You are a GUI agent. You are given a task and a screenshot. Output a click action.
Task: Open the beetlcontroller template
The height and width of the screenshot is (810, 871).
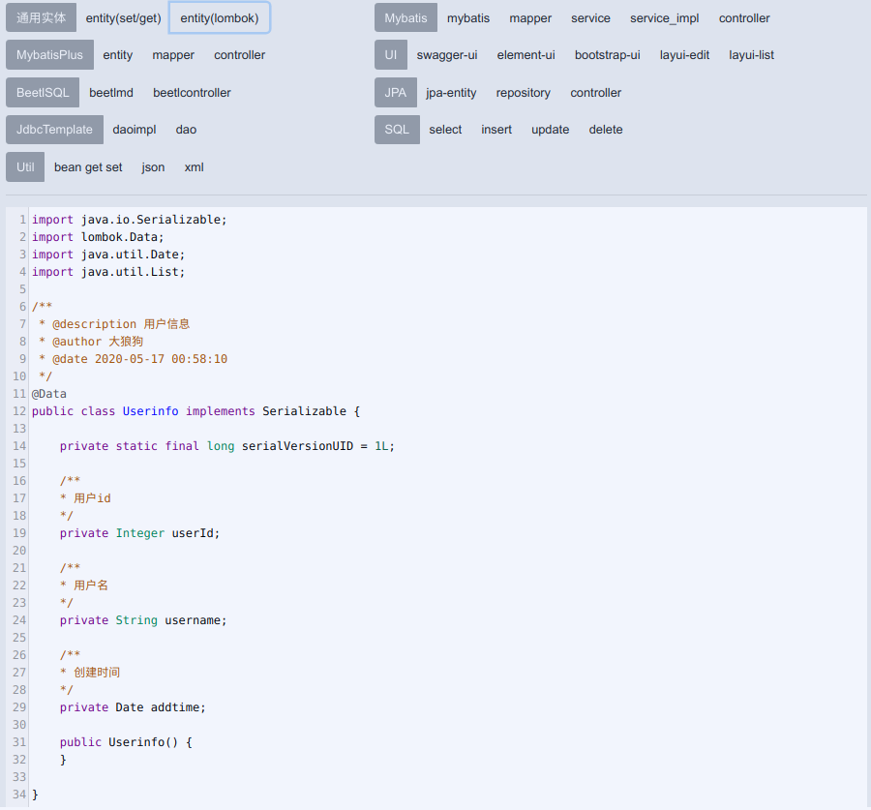click(192, 93)
